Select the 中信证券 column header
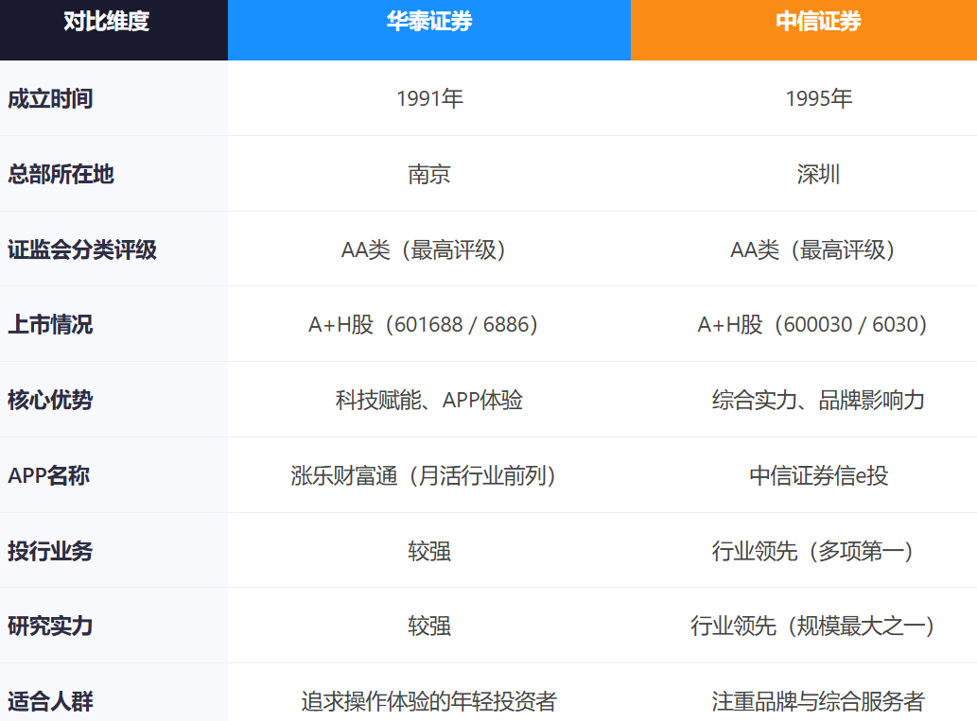The height and width of the screenshot is (721, 977). [804, 30]
